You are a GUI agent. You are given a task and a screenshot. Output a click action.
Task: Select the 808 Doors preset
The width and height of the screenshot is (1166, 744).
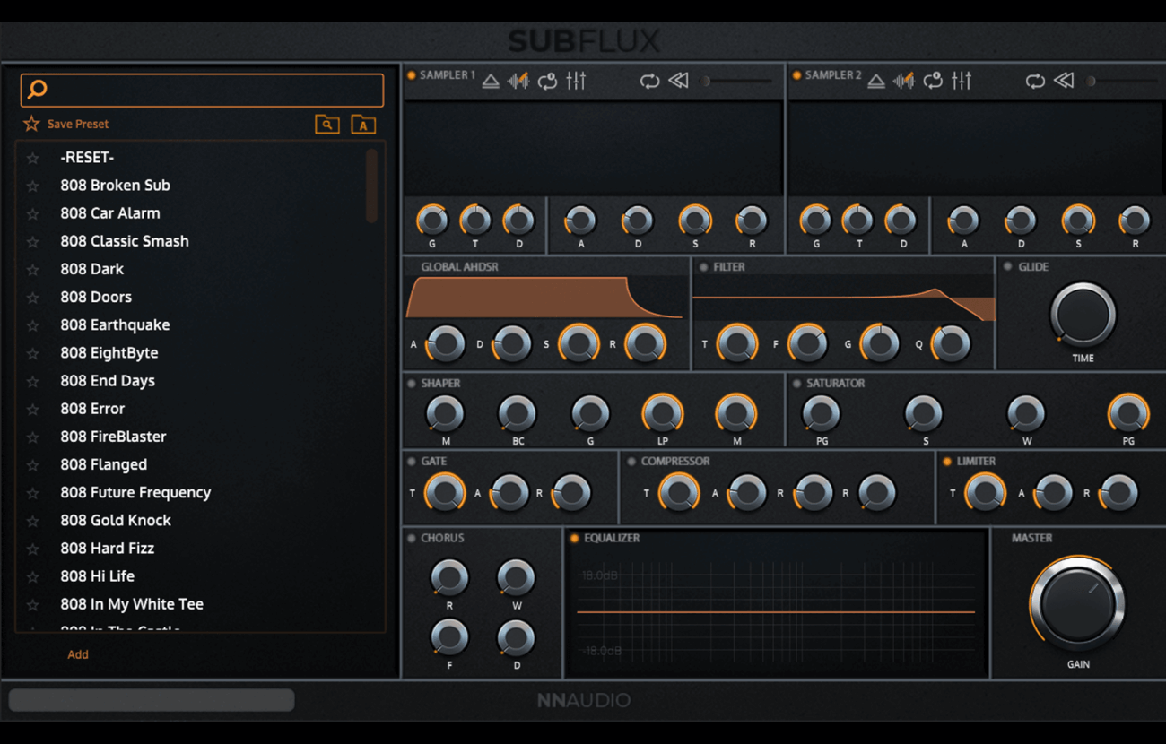pyautogui.click(x=96, y=297)
